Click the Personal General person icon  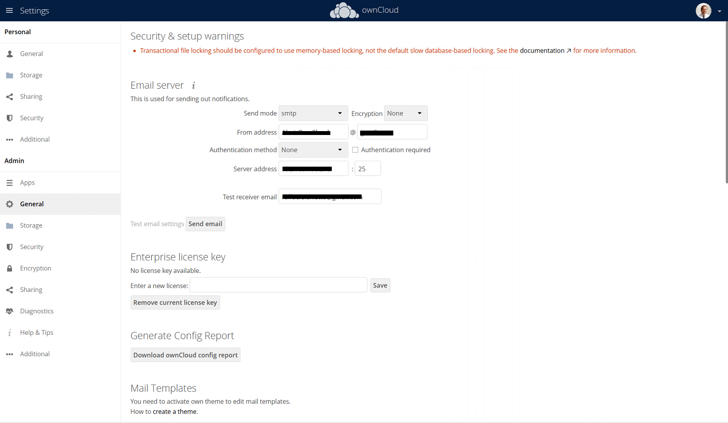tap(9, 54)
